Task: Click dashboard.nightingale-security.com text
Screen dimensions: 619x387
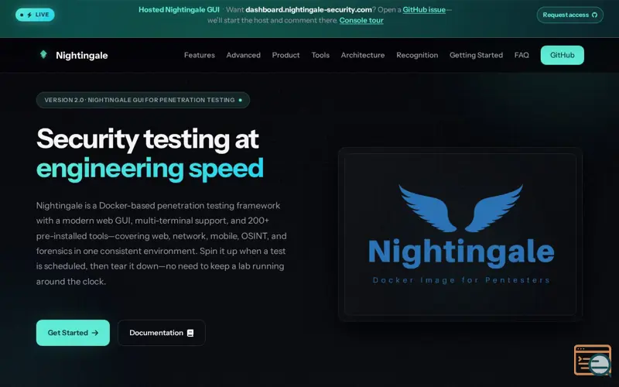Action: 308,10
